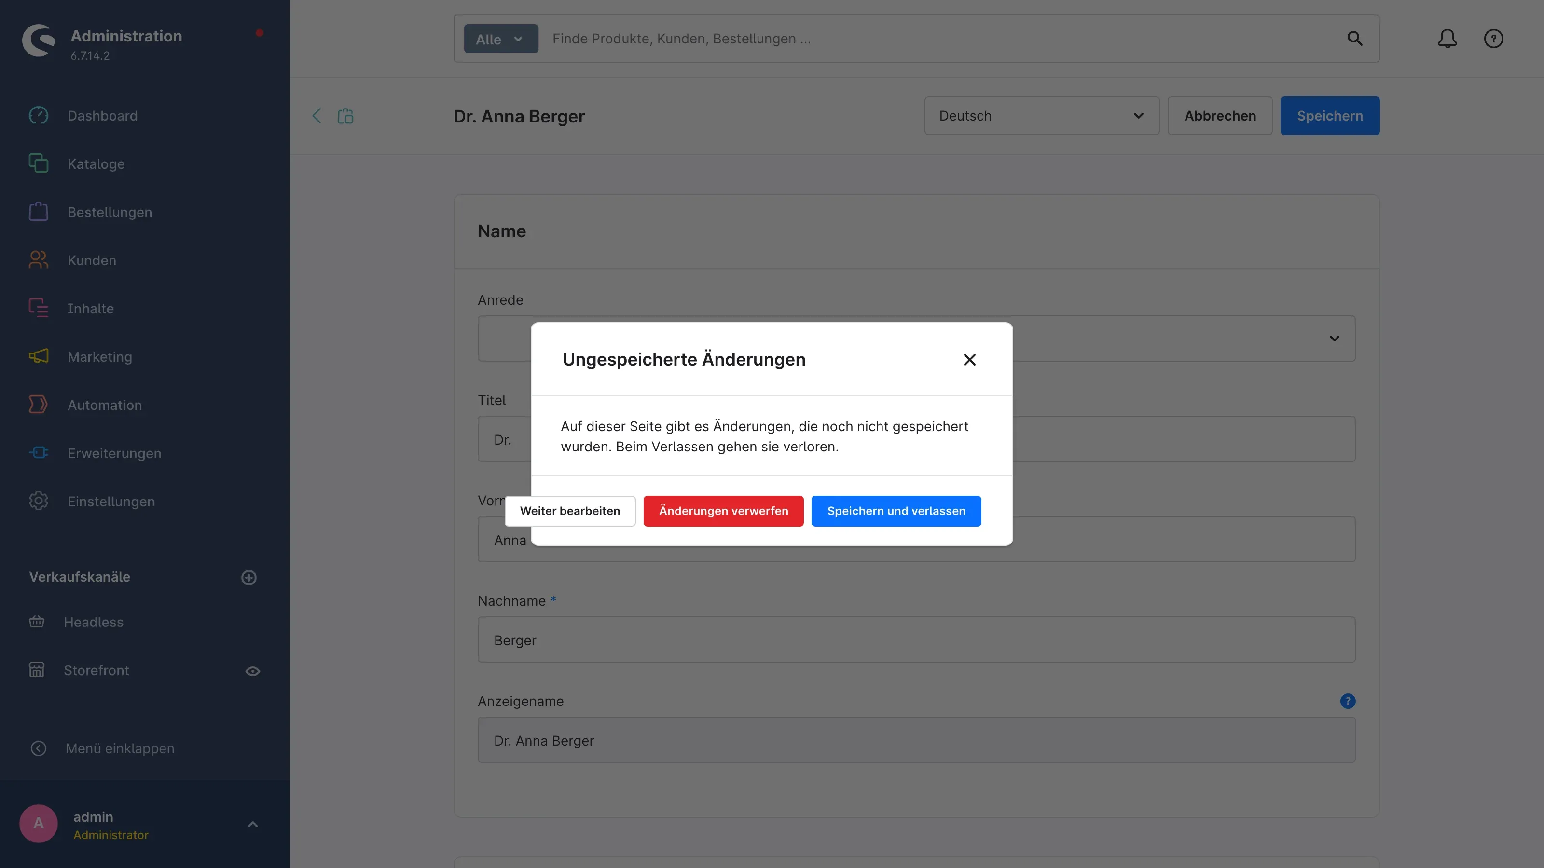1544x868 pixels.
Task: Click the Inhalte sidebar icon
Action: tap(39, 308)
